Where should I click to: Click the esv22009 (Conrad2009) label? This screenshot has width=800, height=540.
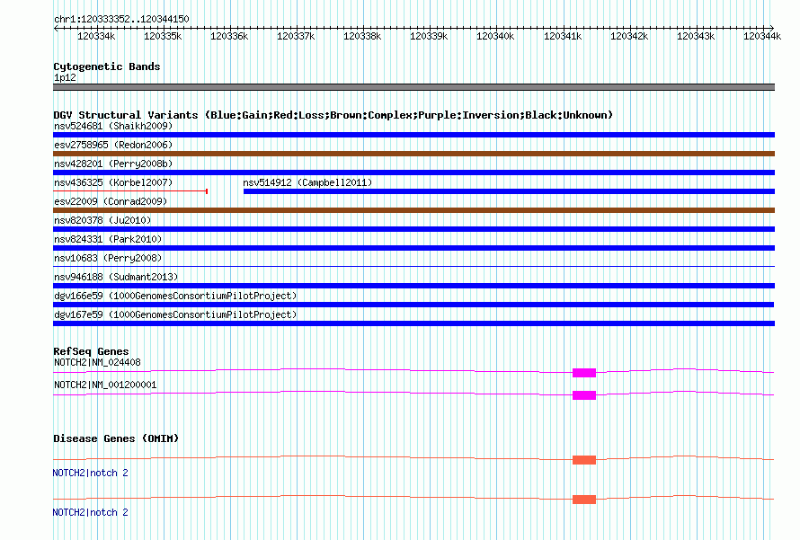tap(111, 201)
